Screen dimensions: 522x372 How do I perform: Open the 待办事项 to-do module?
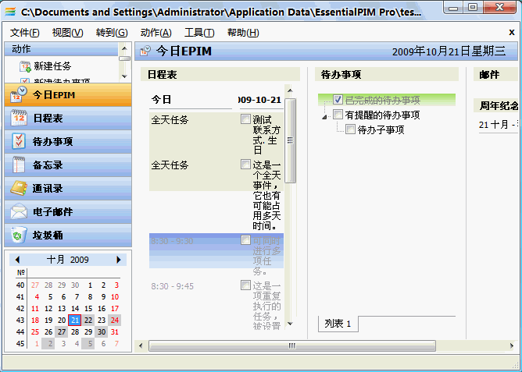[x=68, y=141]
